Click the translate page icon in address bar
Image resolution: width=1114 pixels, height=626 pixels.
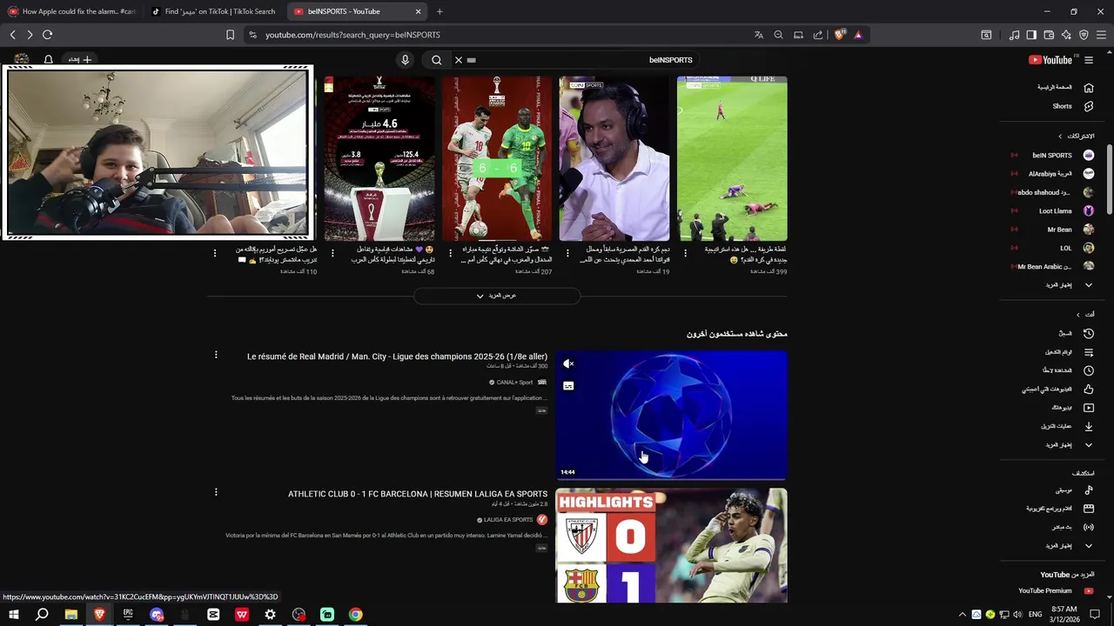pyautogui.click(x=759, y=35)
